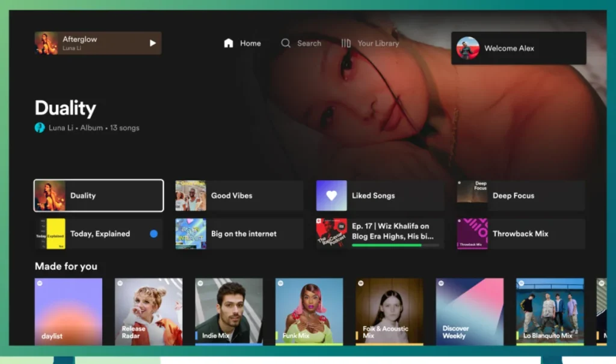The width and height of the screenshot is (616, 364).
Task: Open the Big on the internet tile
Action: point(239,234)
